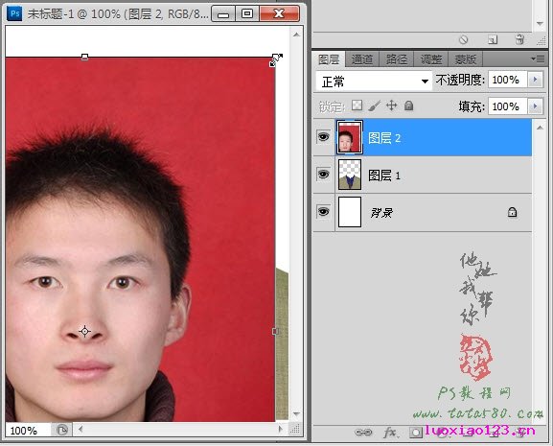Image resolution: width=553 pixels, height=446 pixels.
Task: Click the 不透明度 100% value field
Action: [508, 80]
